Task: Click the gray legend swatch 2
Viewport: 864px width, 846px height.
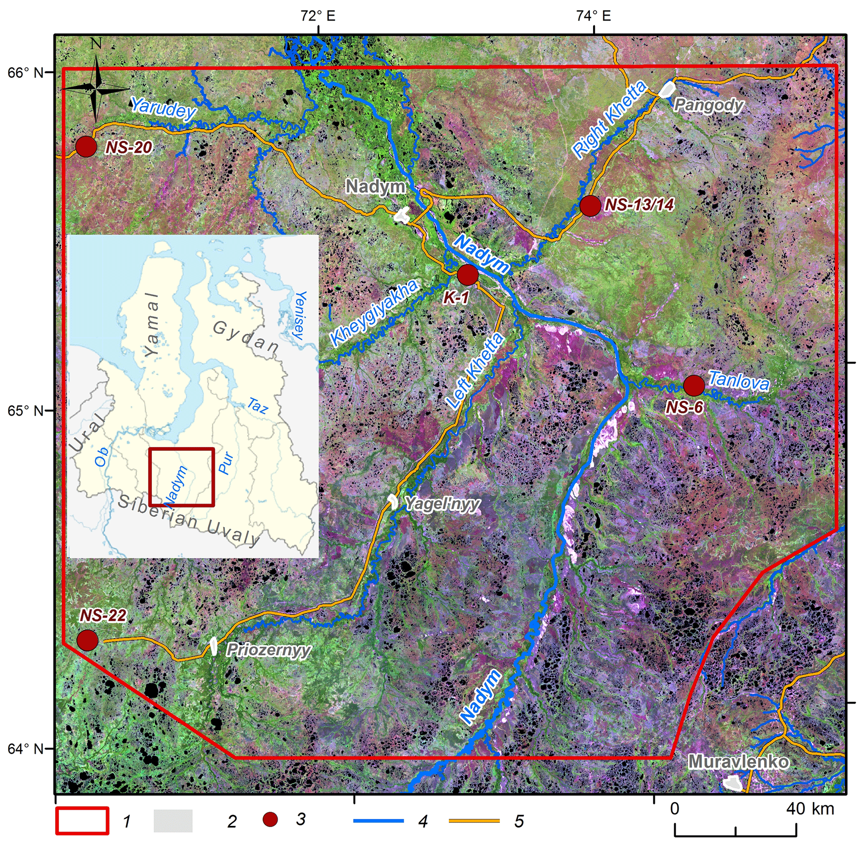Action: pyautogui.click(x=173, y=821)
